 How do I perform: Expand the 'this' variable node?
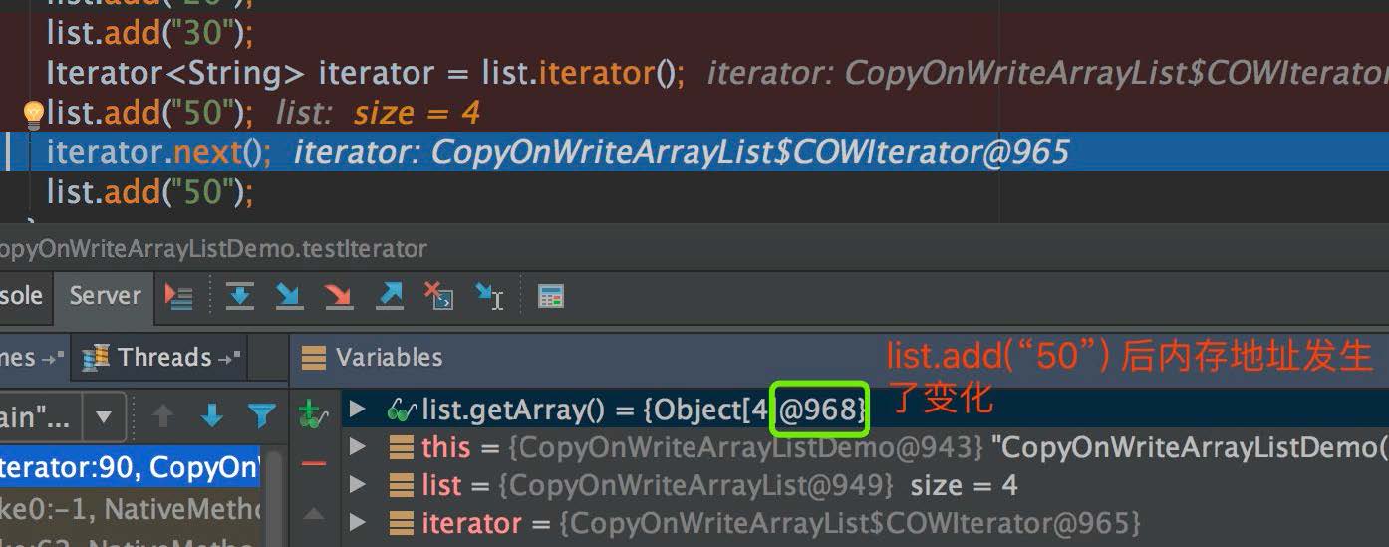(358, 447)
